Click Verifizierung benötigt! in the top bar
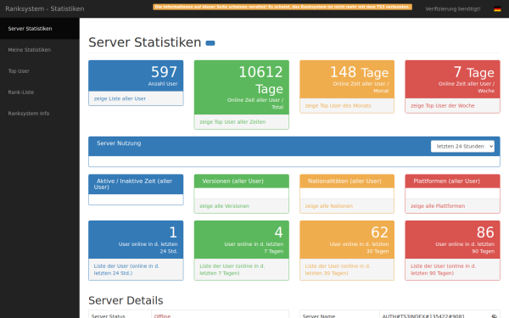 [453, 9]
